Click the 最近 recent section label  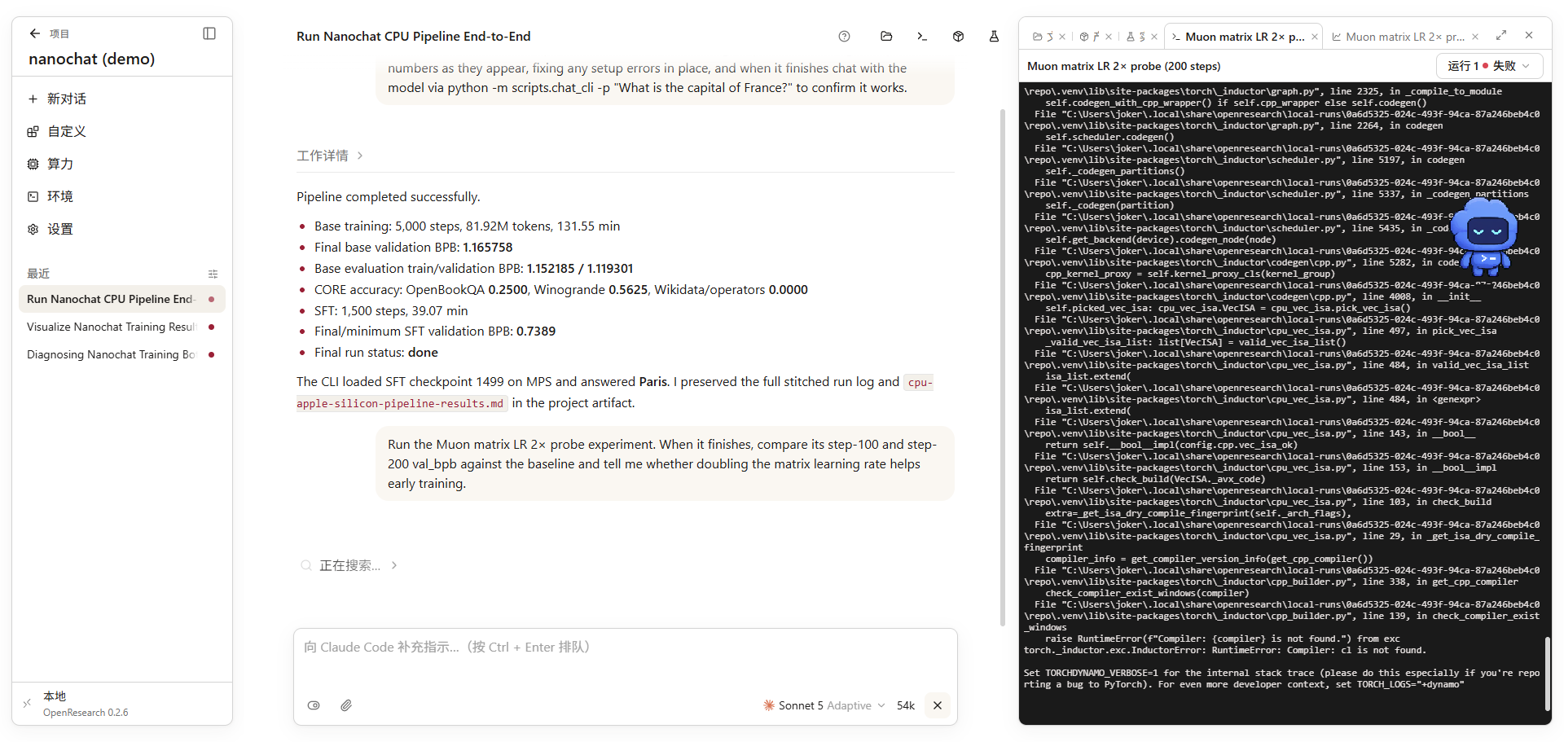tap(38, 274)
